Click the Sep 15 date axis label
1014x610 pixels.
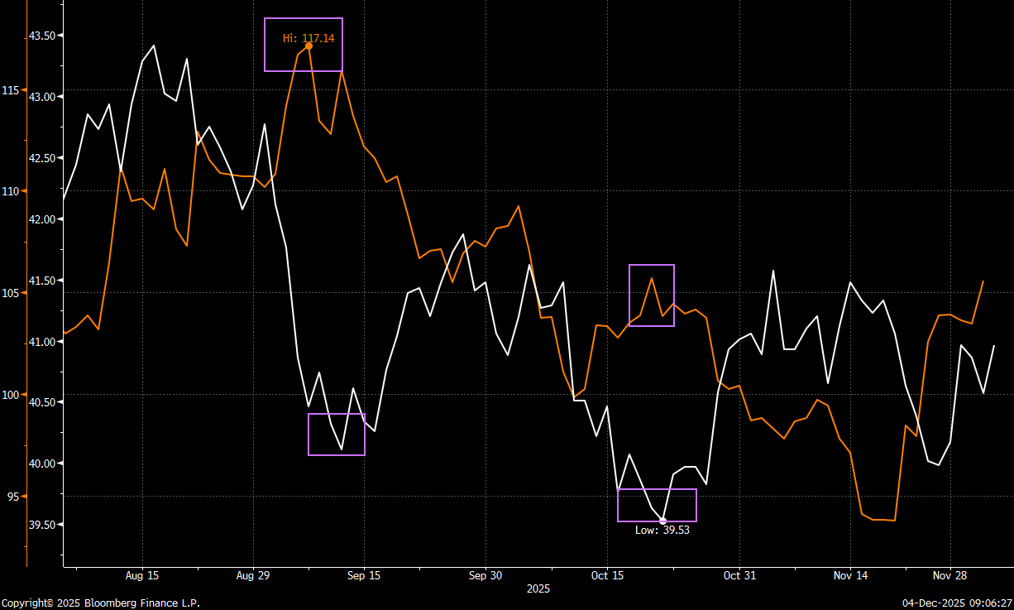[x=364, y=575]
